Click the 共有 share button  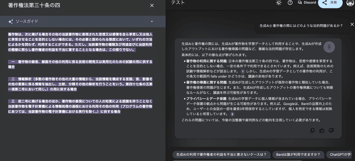tap(330, 3)
